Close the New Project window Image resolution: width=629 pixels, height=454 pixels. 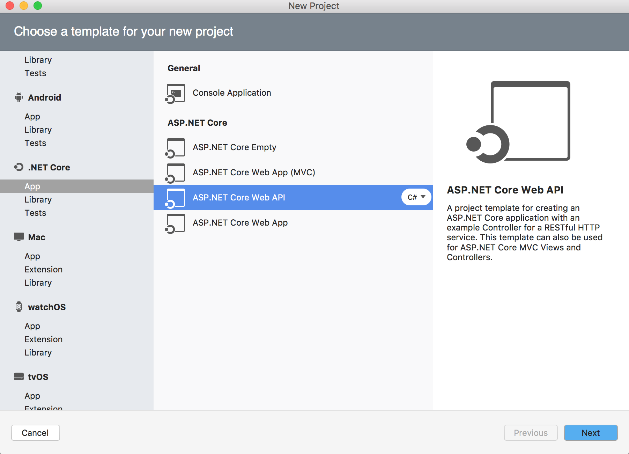click(10, 6)
